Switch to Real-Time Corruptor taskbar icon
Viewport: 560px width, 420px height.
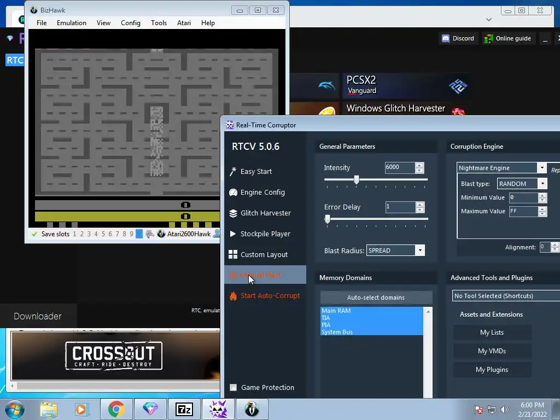(218, 409)
